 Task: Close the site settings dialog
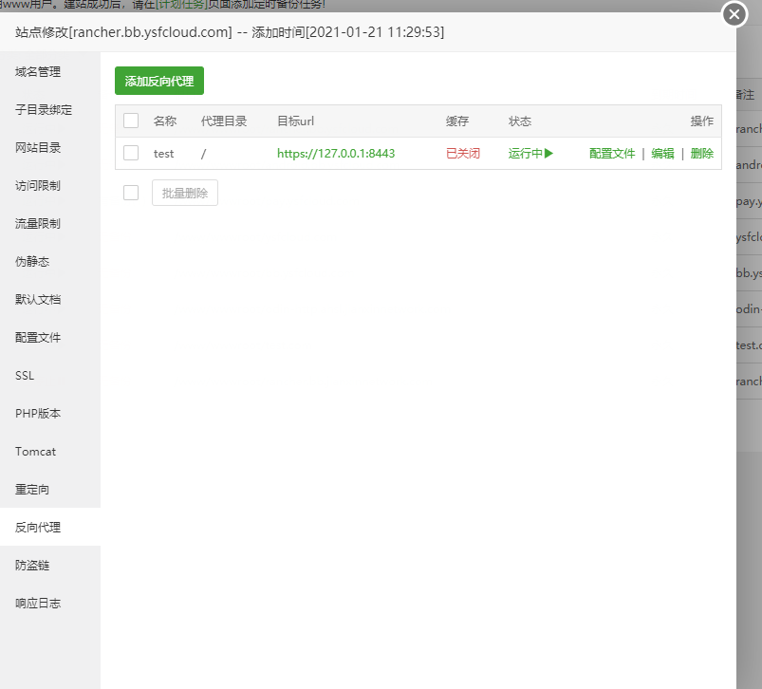point(734,14)
